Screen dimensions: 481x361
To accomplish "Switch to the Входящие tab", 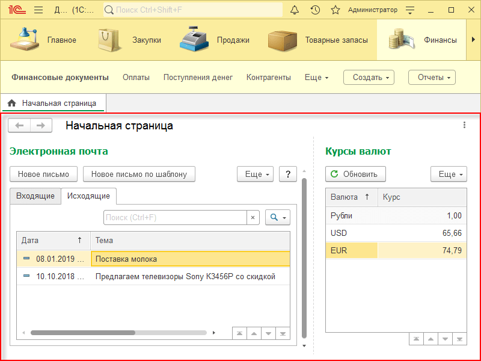I will tap(35, 196).
